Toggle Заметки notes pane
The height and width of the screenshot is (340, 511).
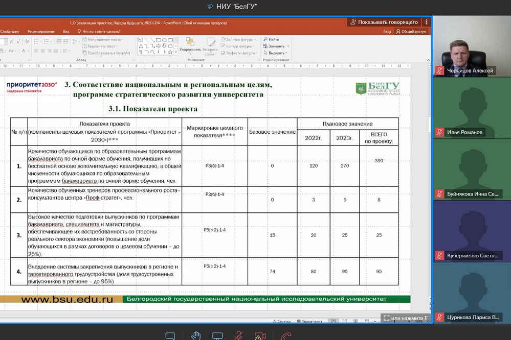coord(282,321)
